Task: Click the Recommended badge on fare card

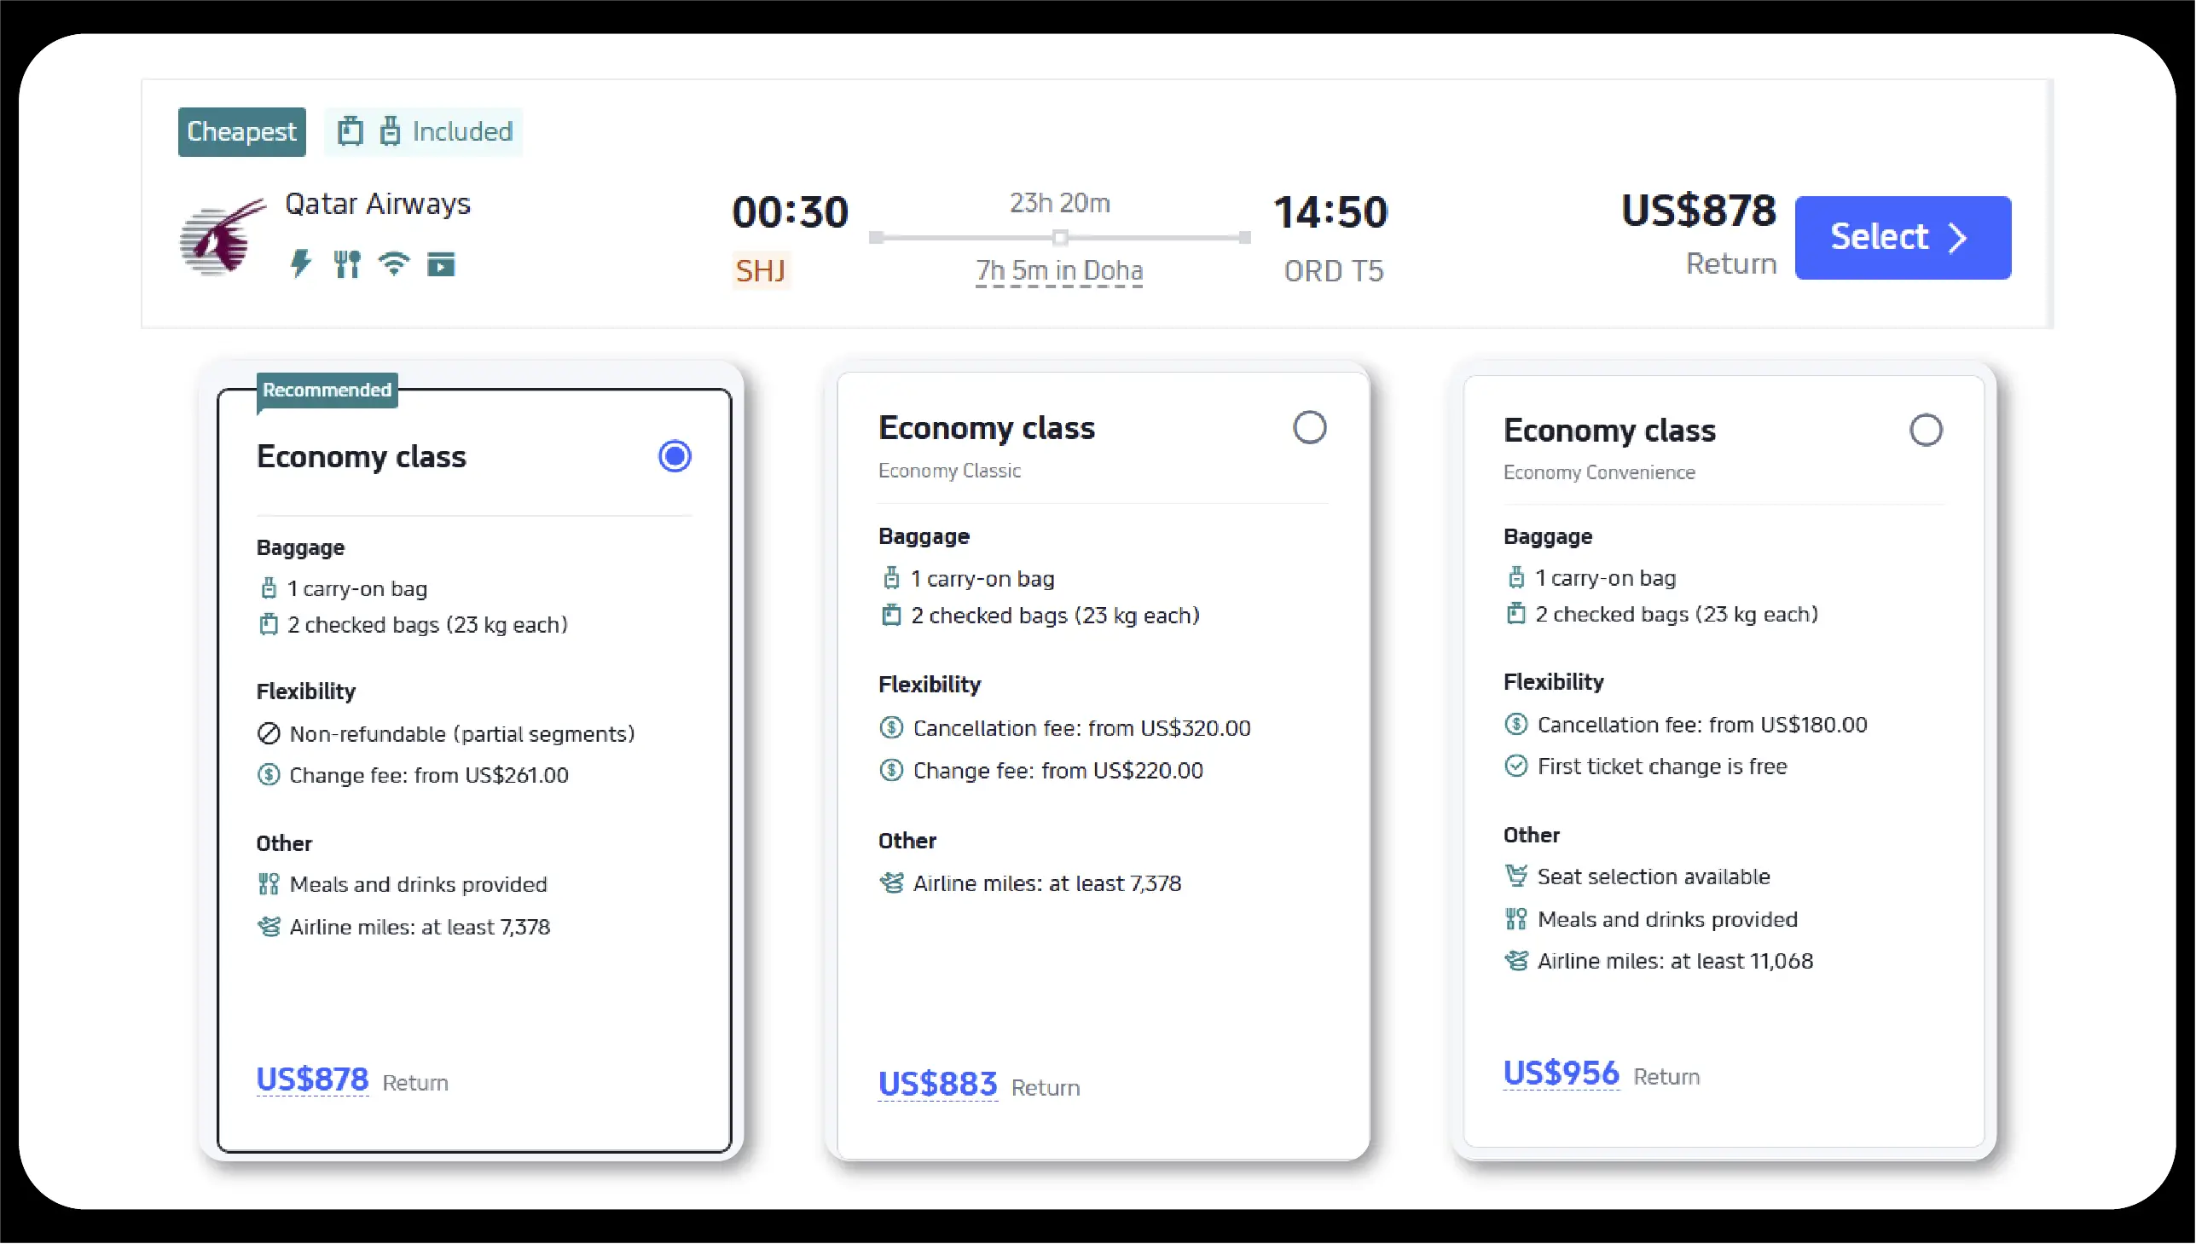Action: 327,391
